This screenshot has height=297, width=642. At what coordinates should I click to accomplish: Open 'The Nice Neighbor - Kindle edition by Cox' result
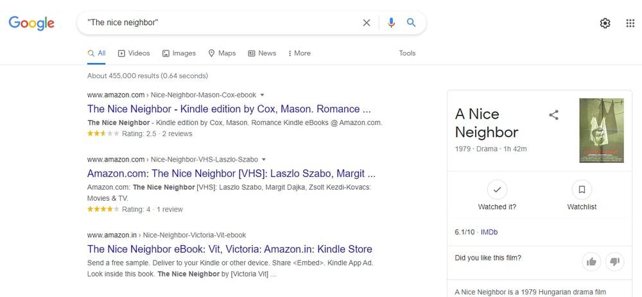pyautogui.click(x=229, y=109)
